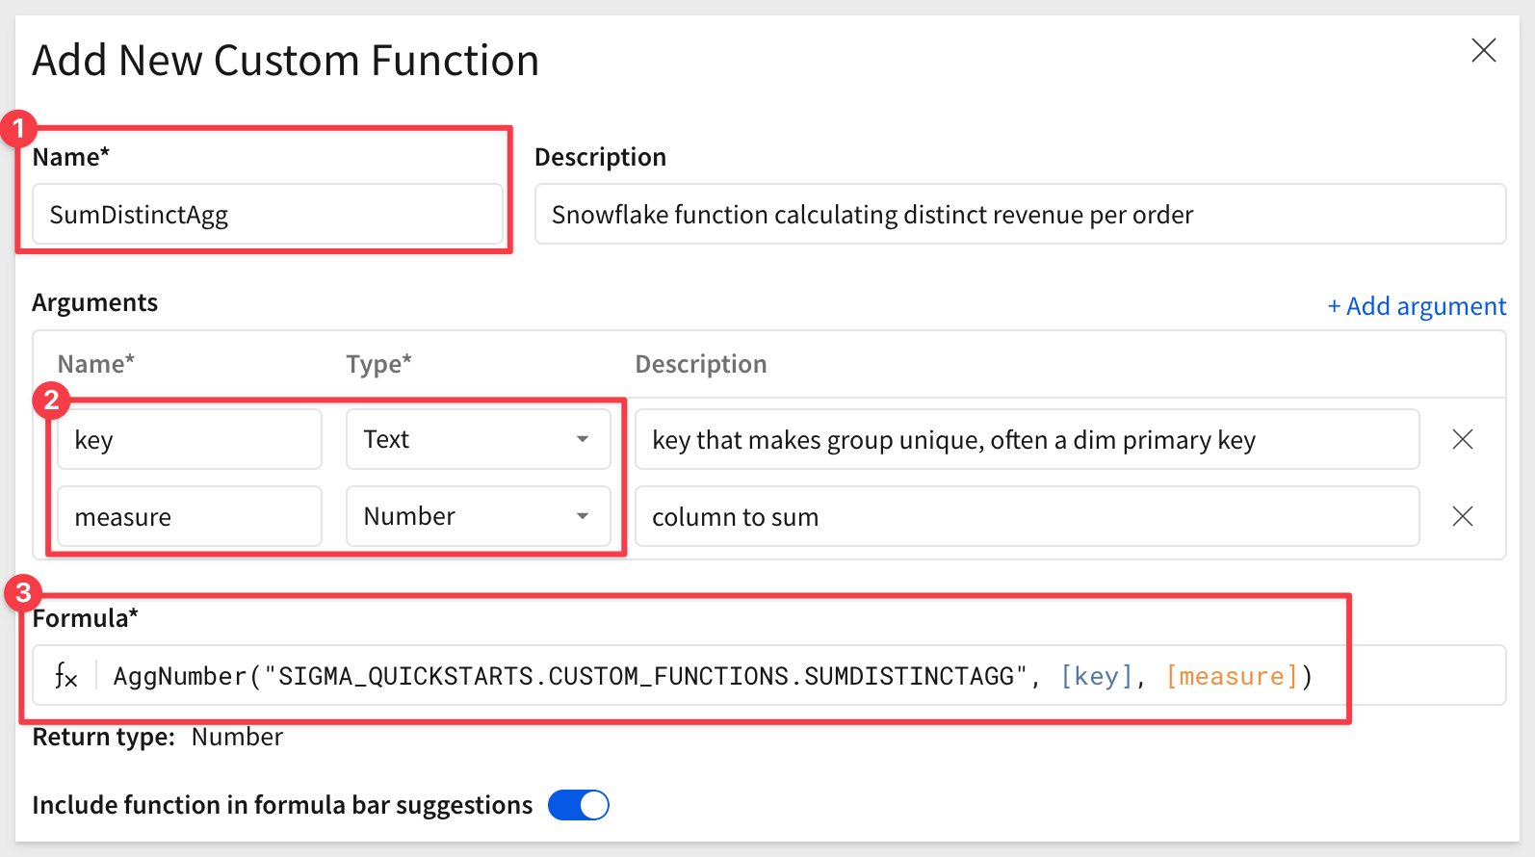1535x857 pixels.
Task: Click the red annotation badge numbered 1
Action: [x=18, y=128]
